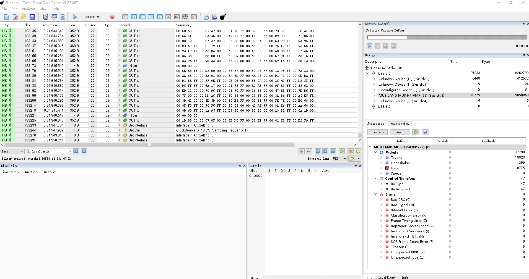This screenshot has width=529, height=279.
Task: Click the Previous button in Statistics
Action: [x=377, y=132]
